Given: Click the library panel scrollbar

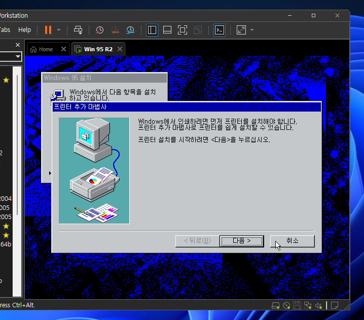Looking at the screenshot, I should point(17,145).
